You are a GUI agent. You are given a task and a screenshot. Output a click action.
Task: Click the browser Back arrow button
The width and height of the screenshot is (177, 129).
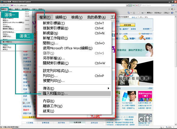point(2,5)
